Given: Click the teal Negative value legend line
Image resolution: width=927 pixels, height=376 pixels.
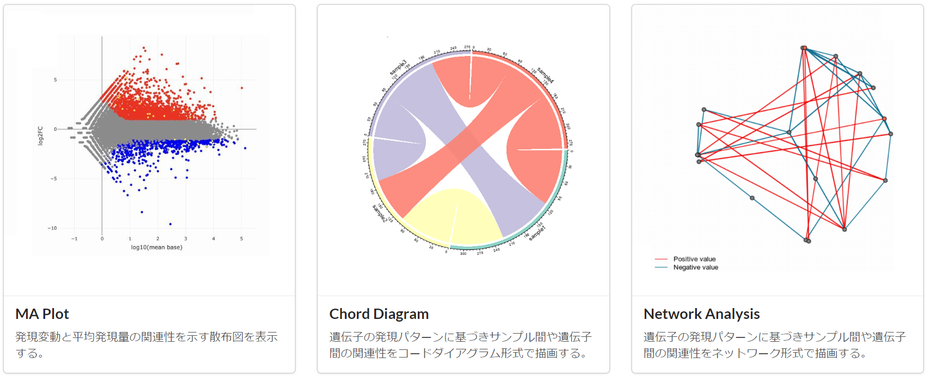Looking at the screenshot, I should click(x=661, y=267).
